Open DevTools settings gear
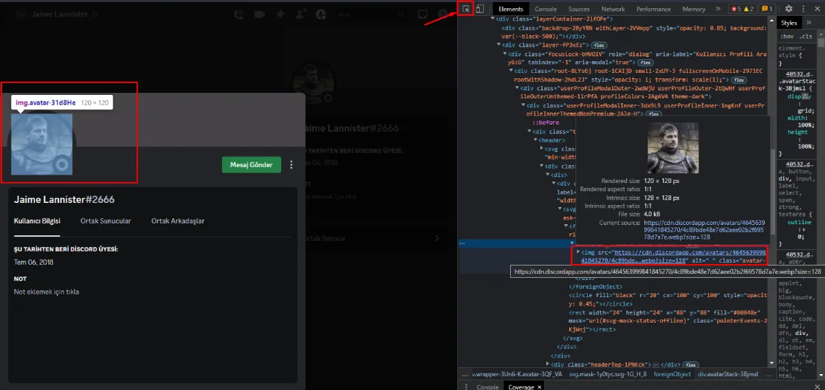825x390 pixels. coord(789,9)
